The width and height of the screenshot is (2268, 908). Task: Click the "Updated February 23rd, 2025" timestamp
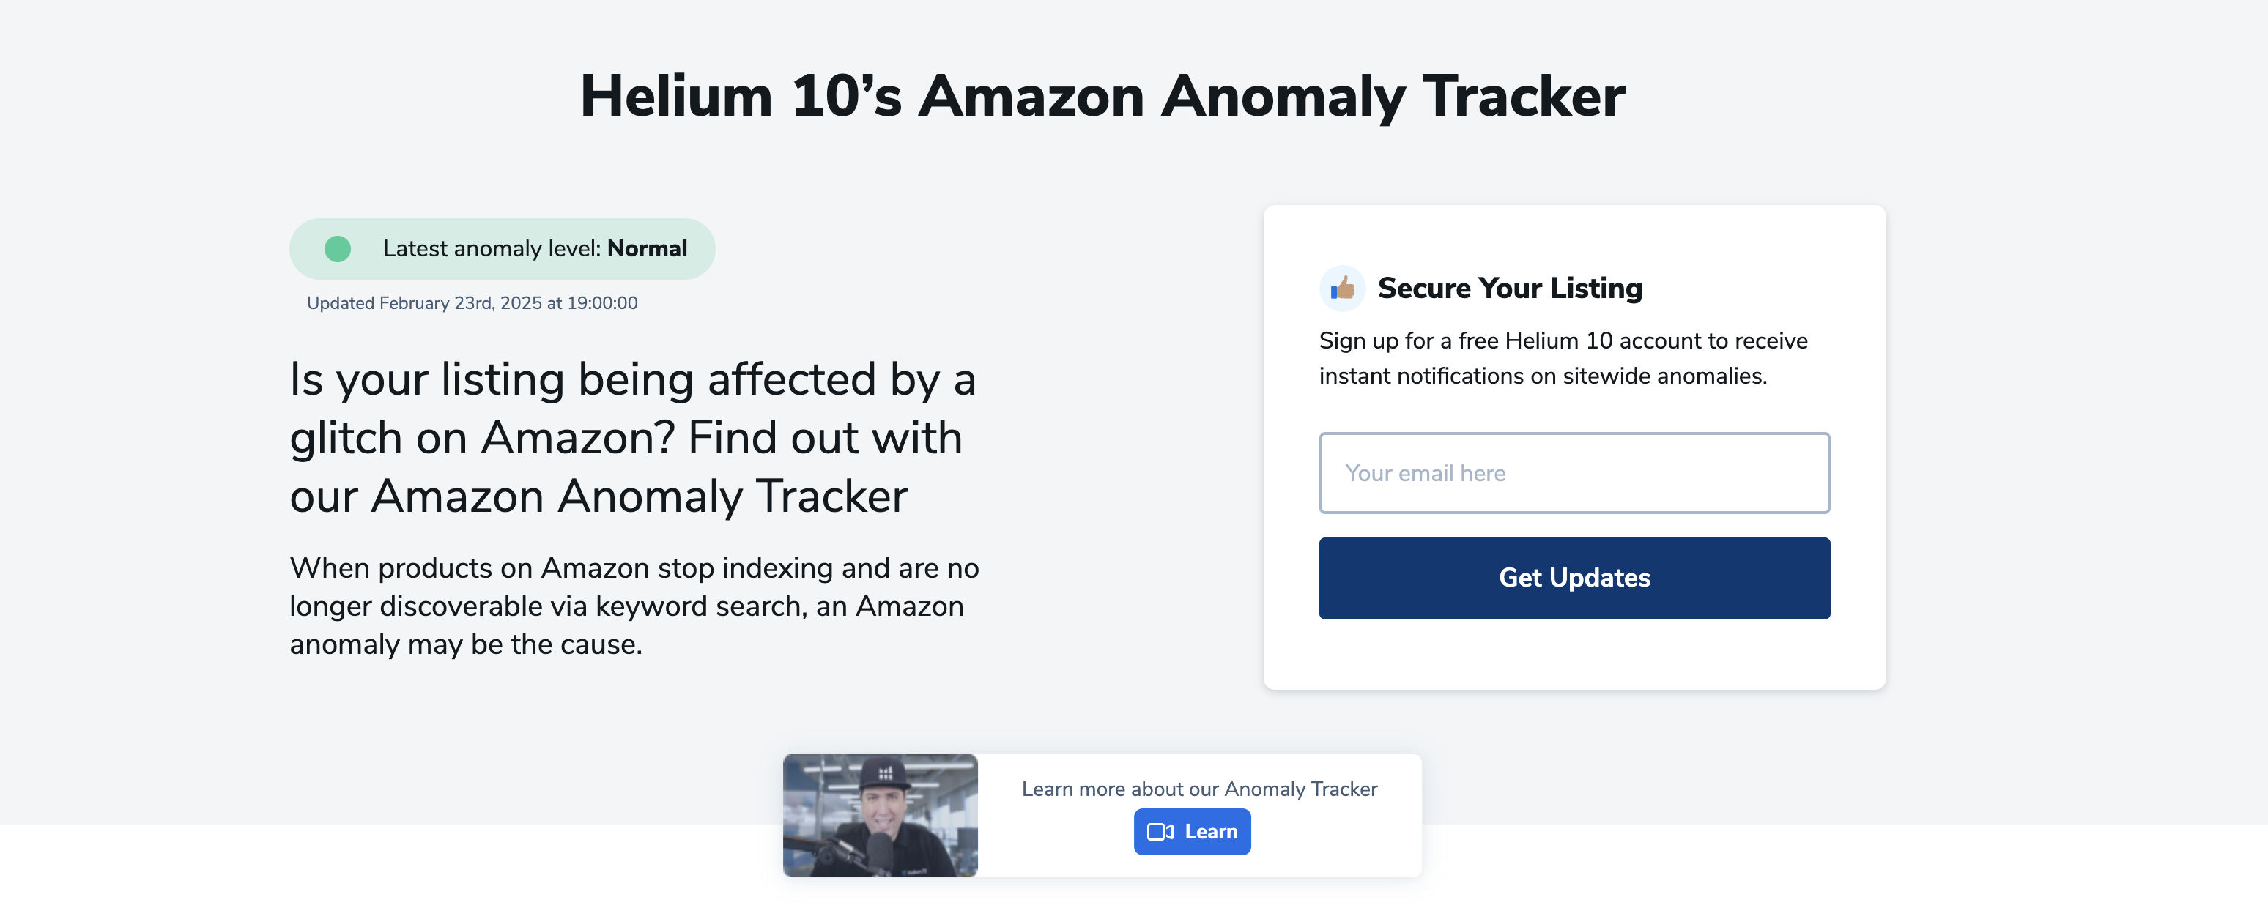(x=472, y=304)
